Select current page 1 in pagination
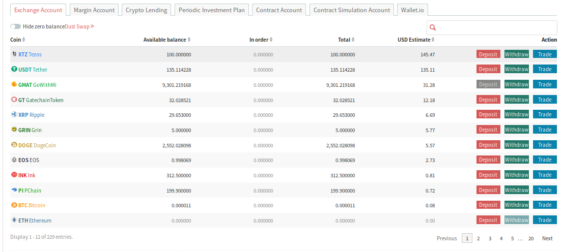 pos(467,238)
